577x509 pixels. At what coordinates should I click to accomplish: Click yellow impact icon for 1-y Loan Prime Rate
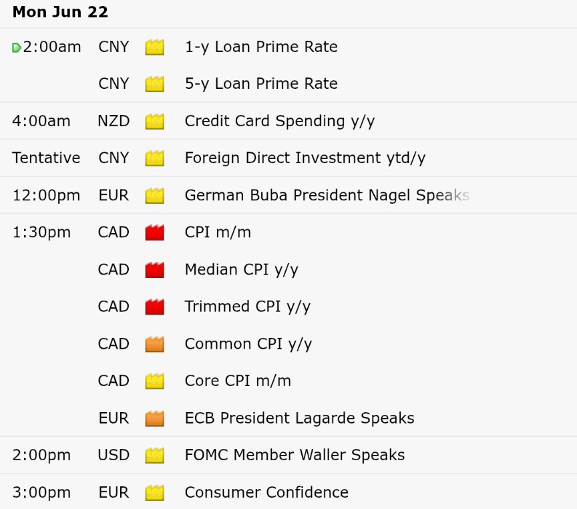coord(154,47)
